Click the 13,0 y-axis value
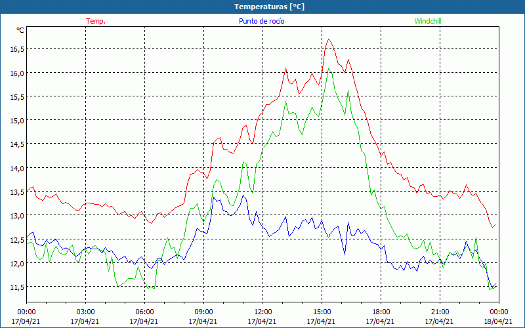 coord(17,216)
